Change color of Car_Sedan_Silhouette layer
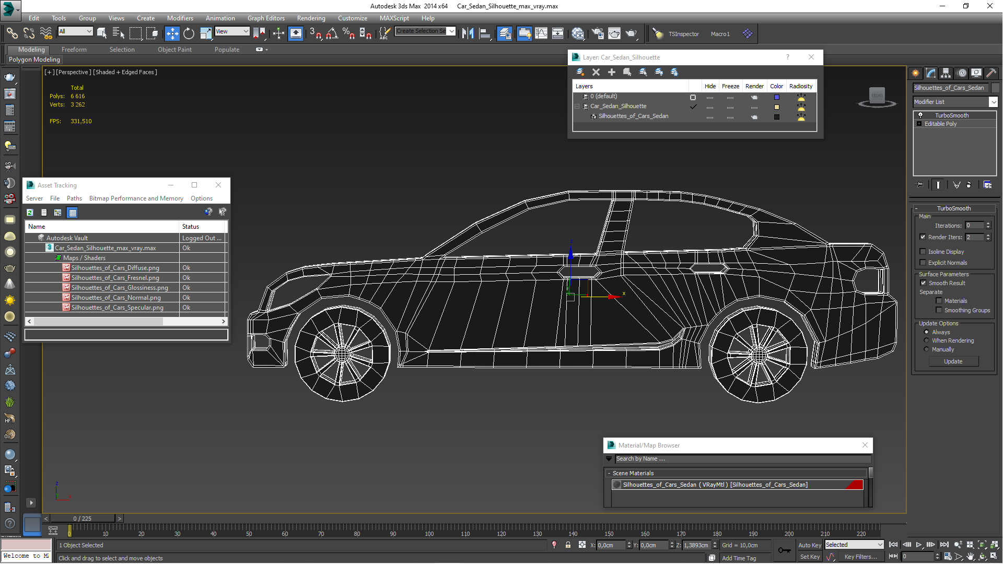Viewport: 1003px width, 564px height. click(x=777, y=107)
